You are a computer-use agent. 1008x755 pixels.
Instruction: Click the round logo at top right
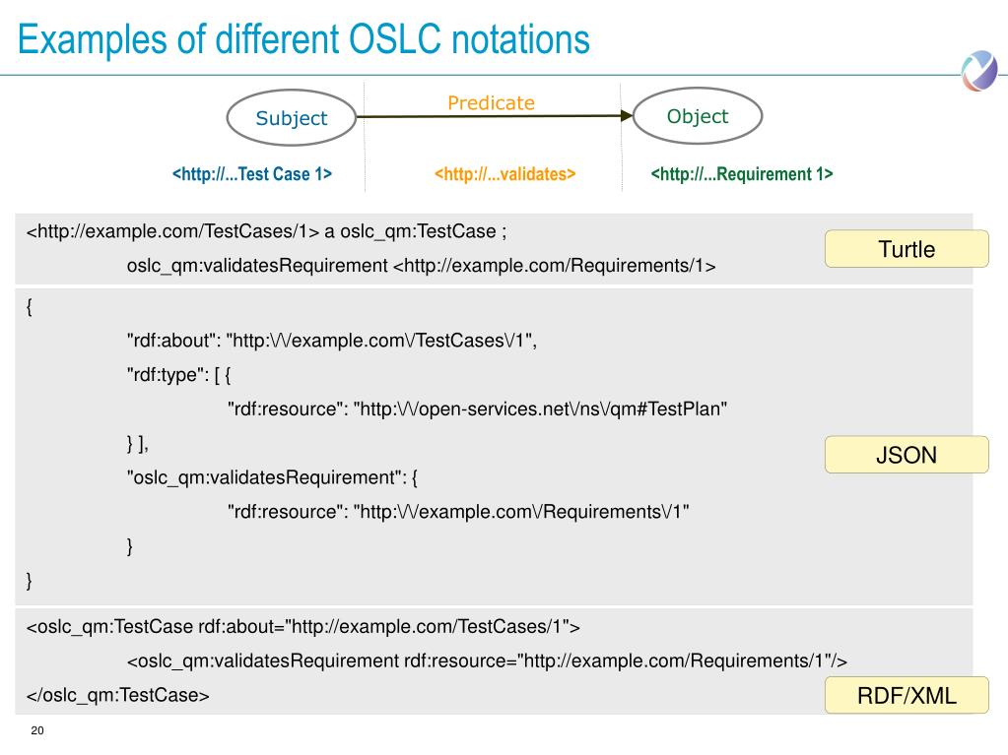979,71
